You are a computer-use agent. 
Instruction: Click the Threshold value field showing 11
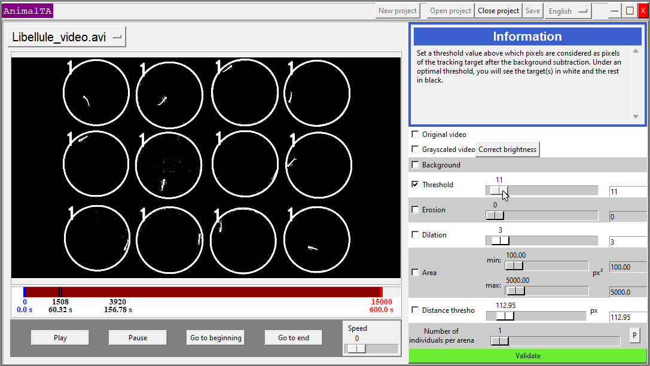point(628,191)
